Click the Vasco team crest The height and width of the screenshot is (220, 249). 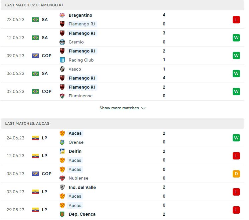coord(62,69)
